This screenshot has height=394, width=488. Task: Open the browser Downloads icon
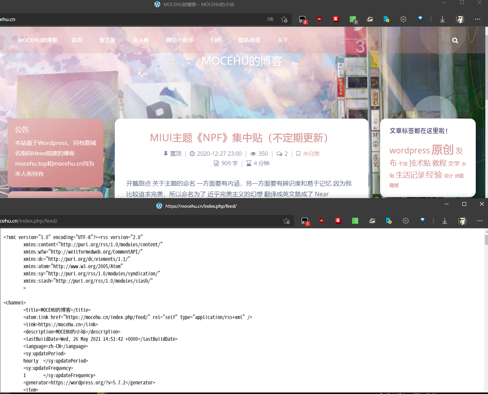[442, 19]
